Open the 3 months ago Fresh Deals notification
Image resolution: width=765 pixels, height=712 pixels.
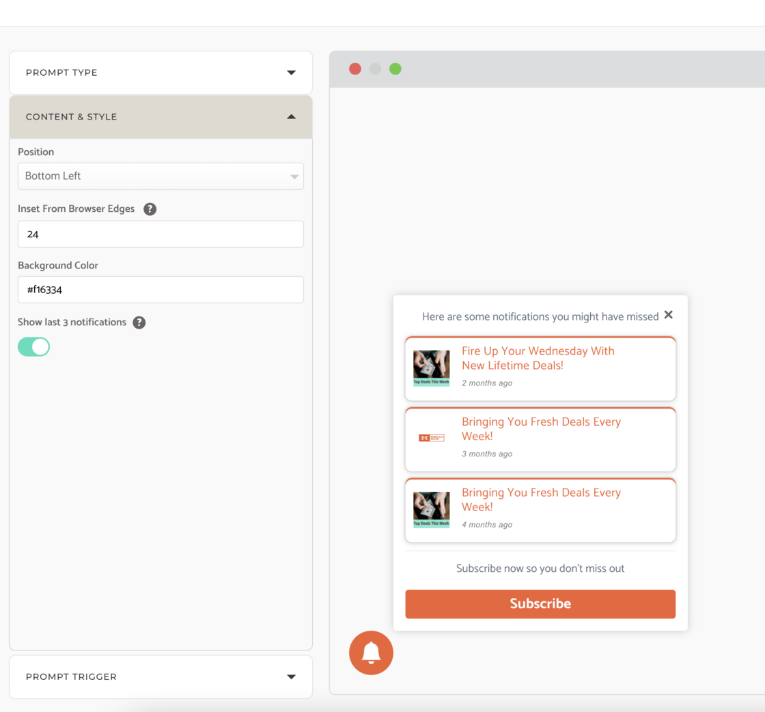coord(540,439)
